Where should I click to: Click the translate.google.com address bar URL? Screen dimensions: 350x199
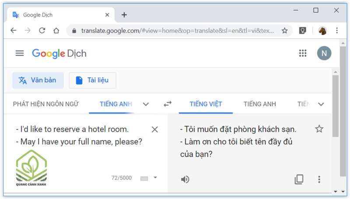point(178,31)
